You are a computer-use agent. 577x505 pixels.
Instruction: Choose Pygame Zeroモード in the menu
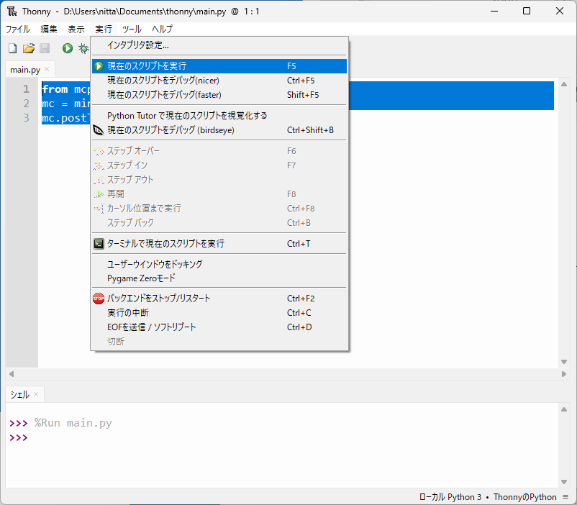click(141, 278)
